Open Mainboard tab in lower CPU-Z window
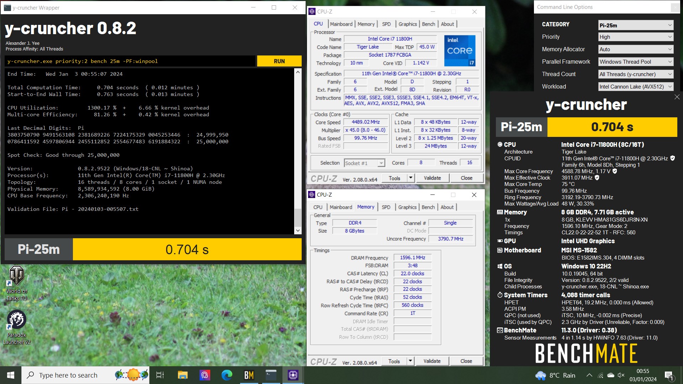Viewport: 683px width, 384px height. [x=341, y=207]
